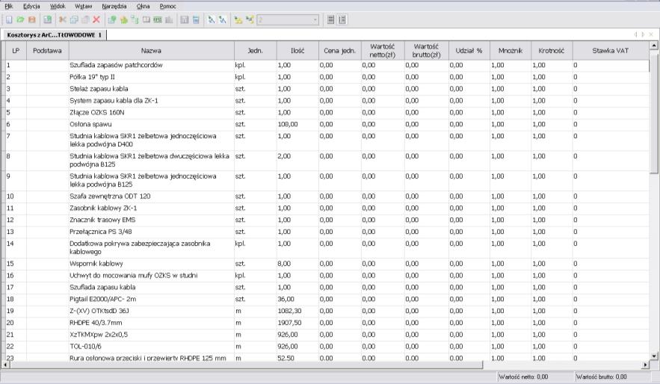Select row 'XzTKMXpw 2x2x0,5'
Screen dimensions: 660x384
click(x=327, y=335)
